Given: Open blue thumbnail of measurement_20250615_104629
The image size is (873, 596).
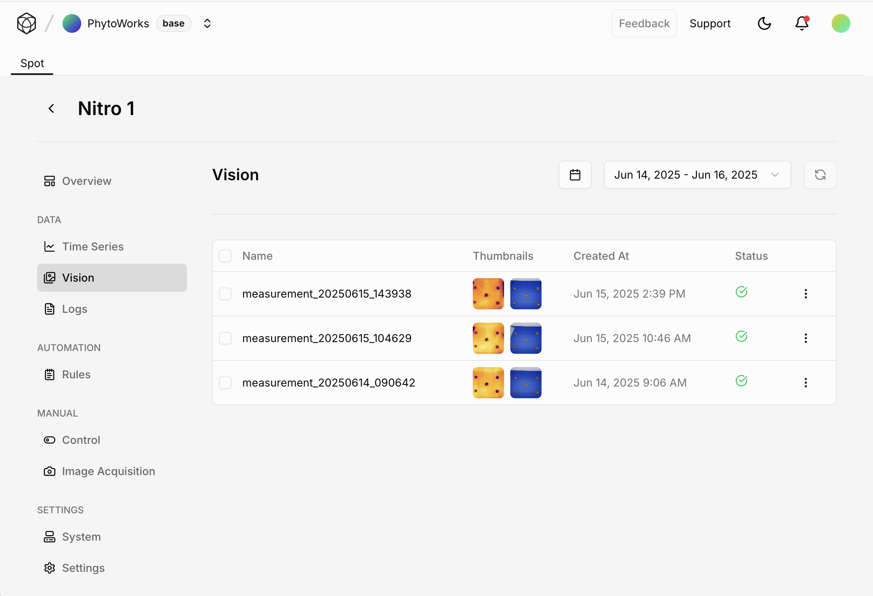Looking at the screenshot, I should click(x=526, y=338).
